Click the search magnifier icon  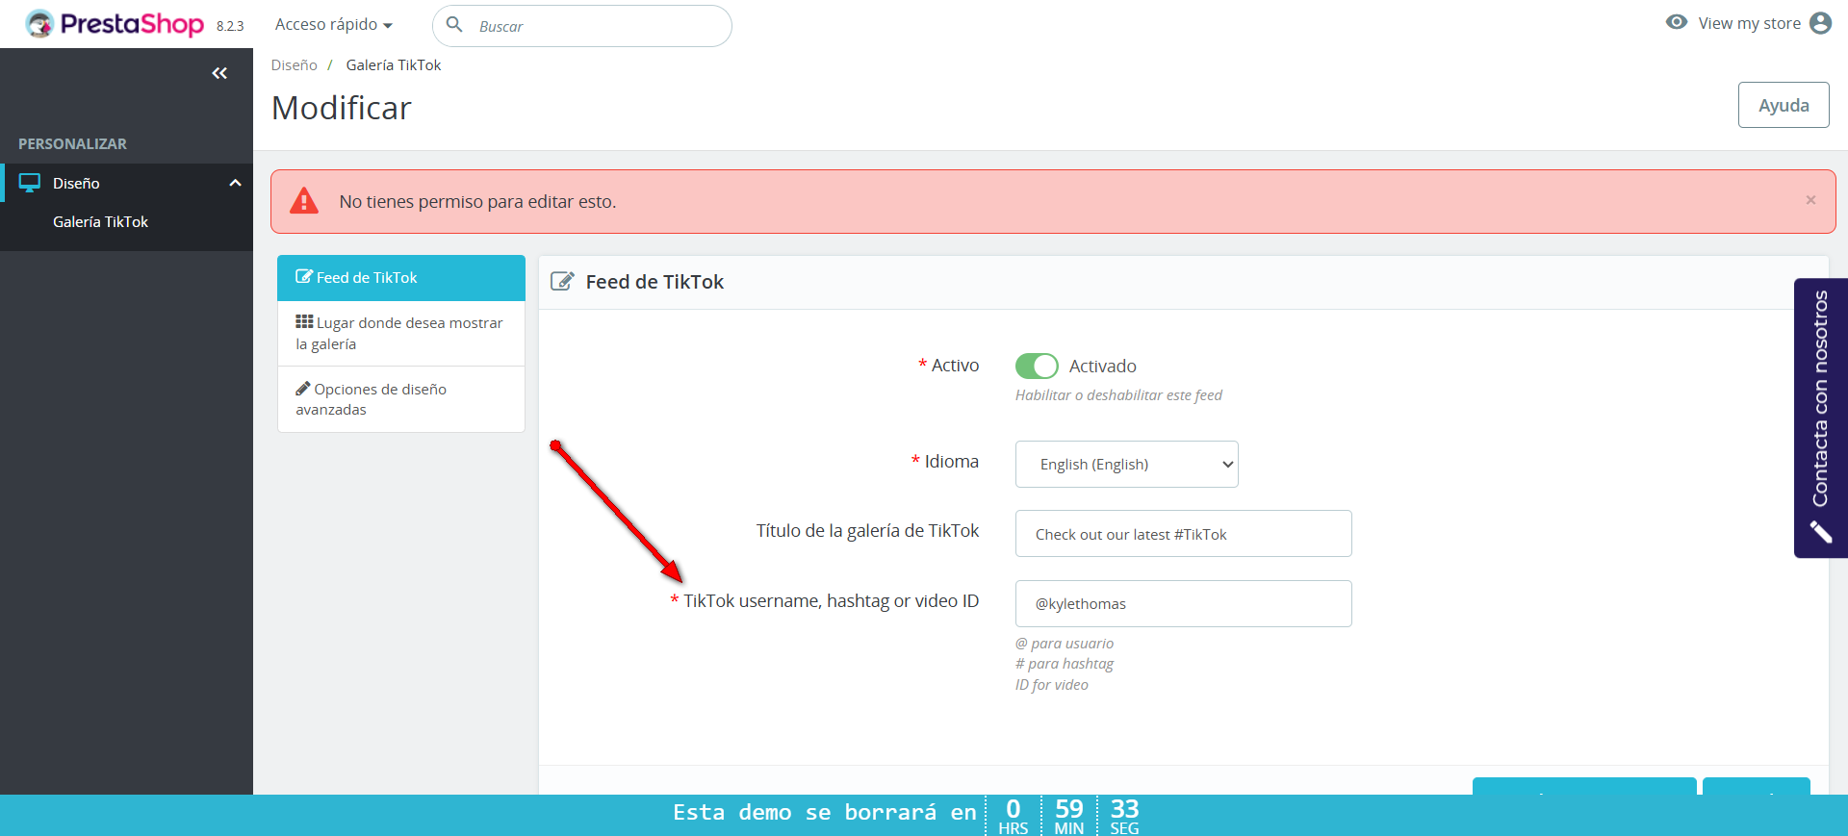point(454,24)
